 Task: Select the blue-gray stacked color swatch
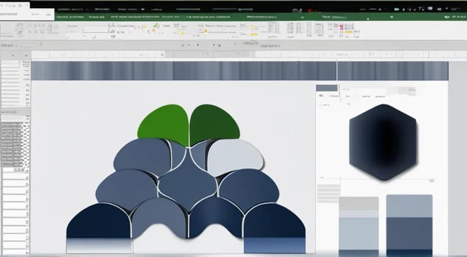409,225
